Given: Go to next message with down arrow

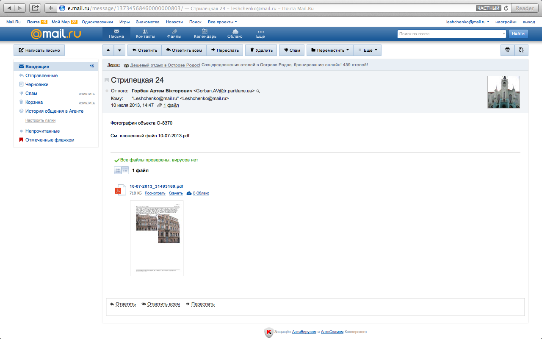Looking at the screenshot, I should (119, 50).
